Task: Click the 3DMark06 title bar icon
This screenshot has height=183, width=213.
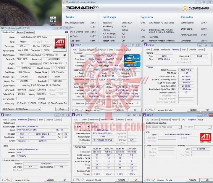Action: tap(64, 2)
